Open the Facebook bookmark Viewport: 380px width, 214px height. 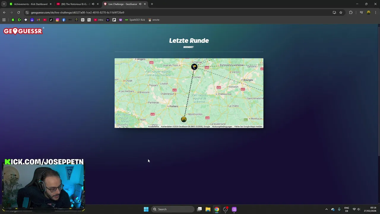[64, 20]
